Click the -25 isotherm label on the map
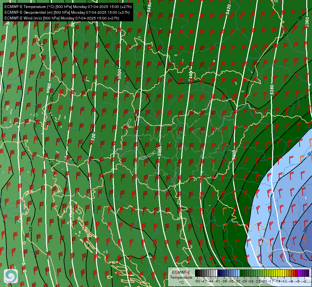312x287 pixels. tap(52, 99)
